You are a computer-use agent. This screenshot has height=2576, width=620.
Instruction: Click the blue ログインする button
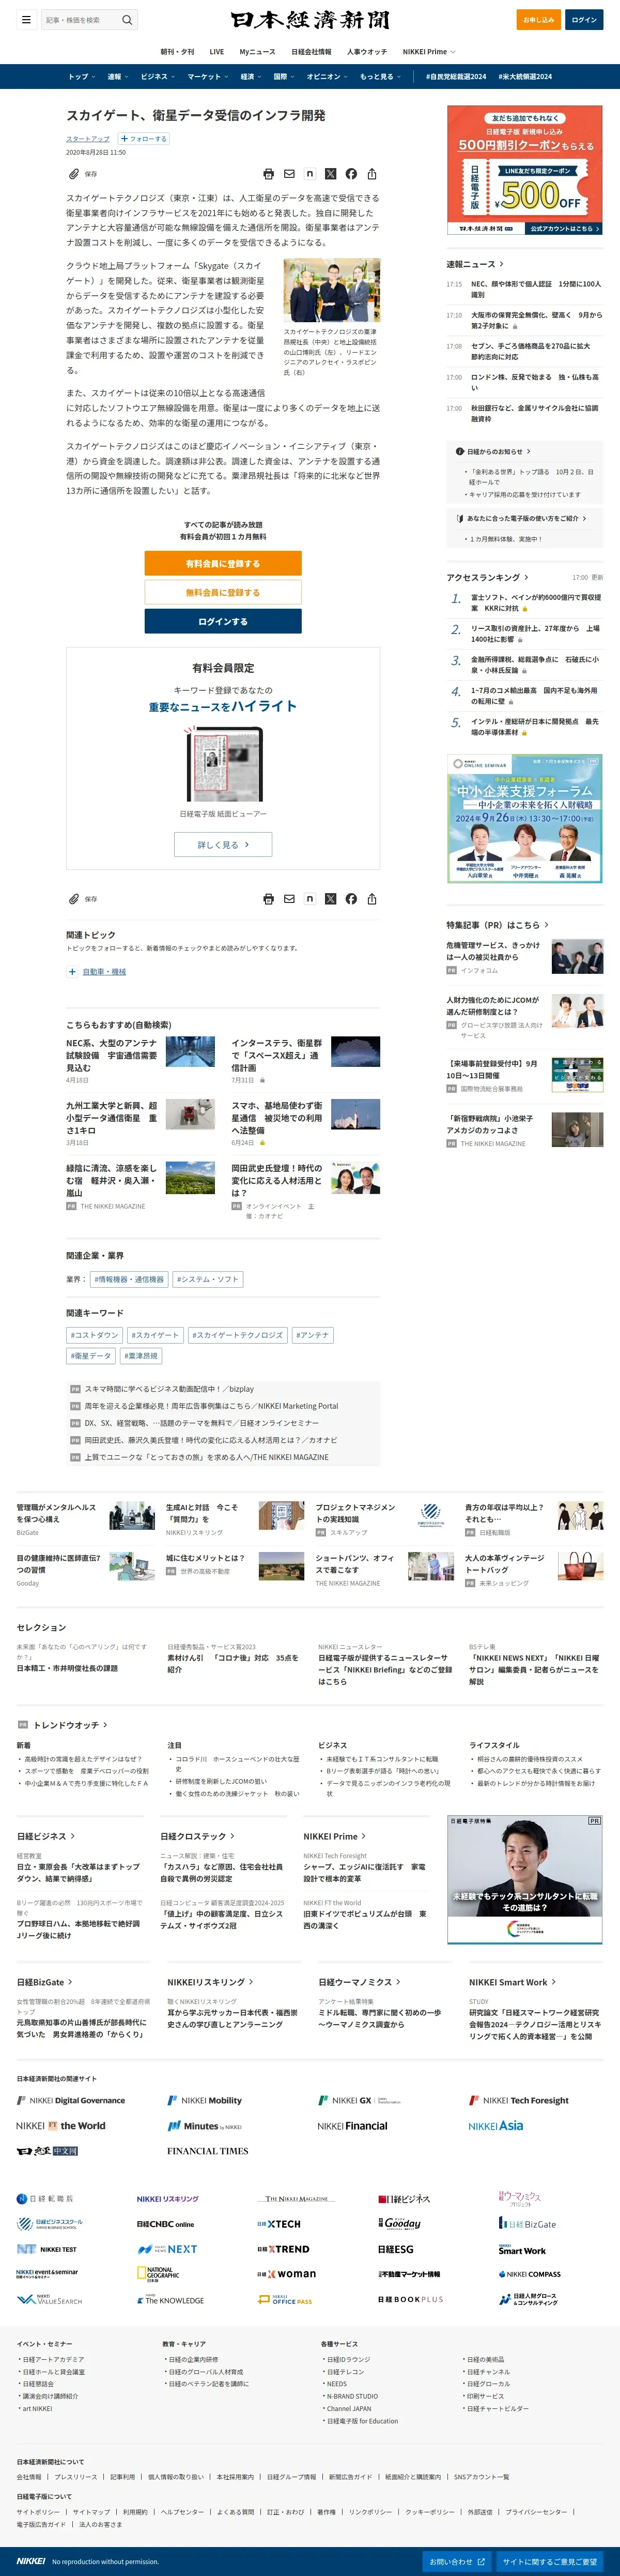pyautogui.click(x=223, y=621)
